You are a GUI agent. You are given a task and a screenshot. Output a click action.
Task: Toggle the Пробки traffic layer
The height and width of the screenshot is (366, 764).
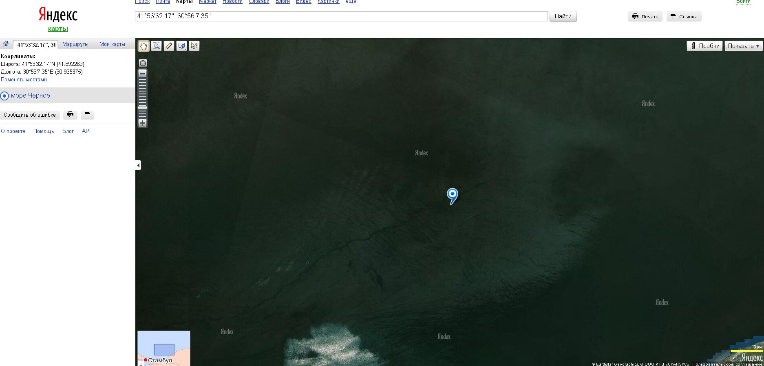[704, 46]
